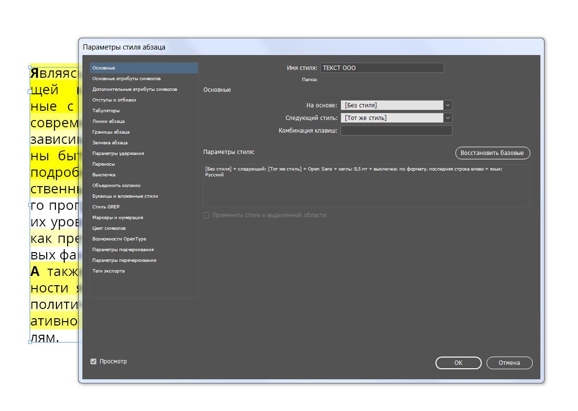Screen dimensions: 578x411
Task: Open Возможности OpenType section
Action: pyautogui.click(x=144, y=239)
